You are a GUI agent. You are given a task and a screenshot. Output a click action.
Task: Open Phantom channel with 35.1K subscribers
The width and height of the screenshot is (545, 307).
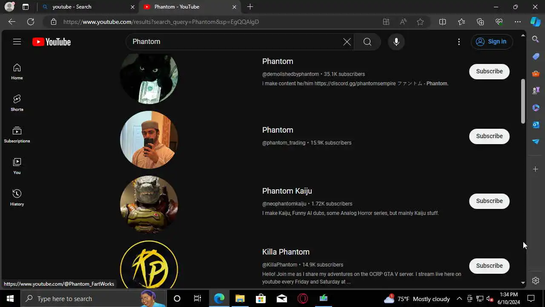[x=278, y=61]
